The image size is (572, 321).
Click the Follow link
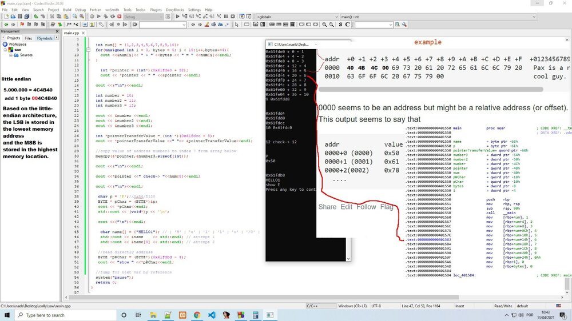click(x=366, y=207)
